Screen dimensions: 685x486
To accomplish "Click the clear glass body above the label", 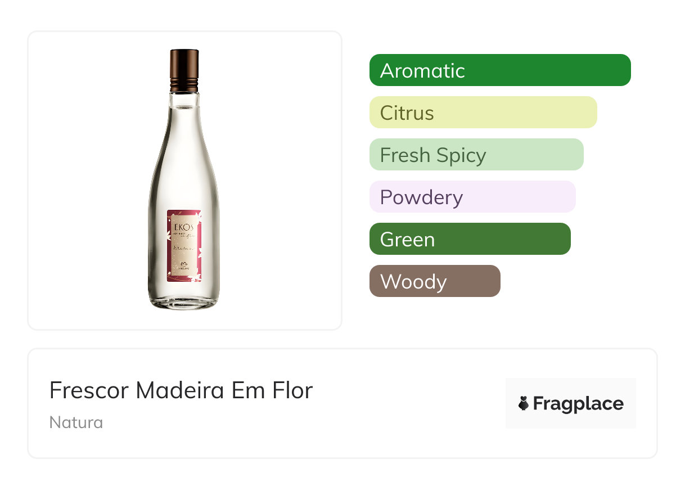I will (184, 169).
